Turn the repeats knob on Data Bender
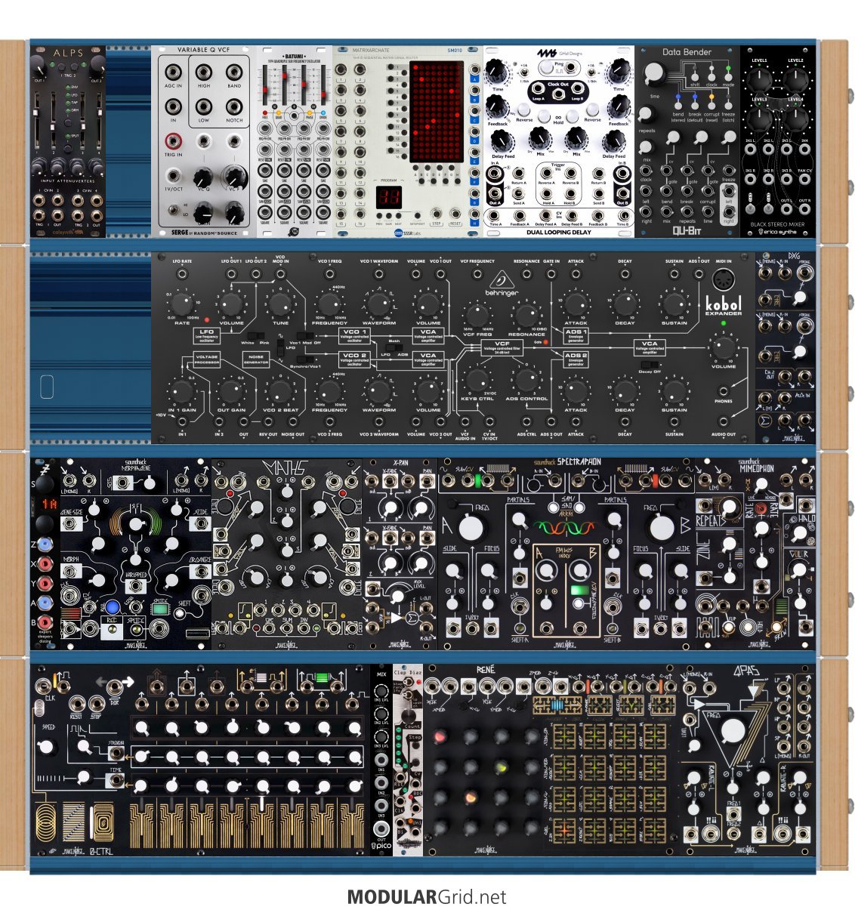 tap(647, 113)
